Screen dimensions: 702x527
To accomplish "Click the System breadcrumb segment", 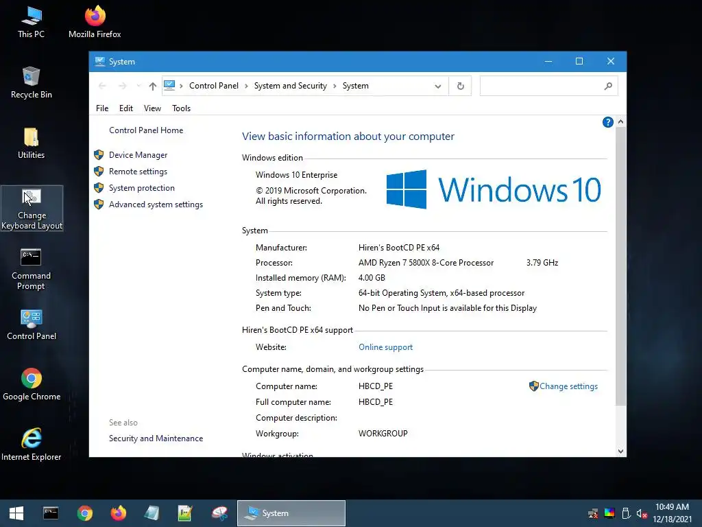I will (x=356, y=86).
